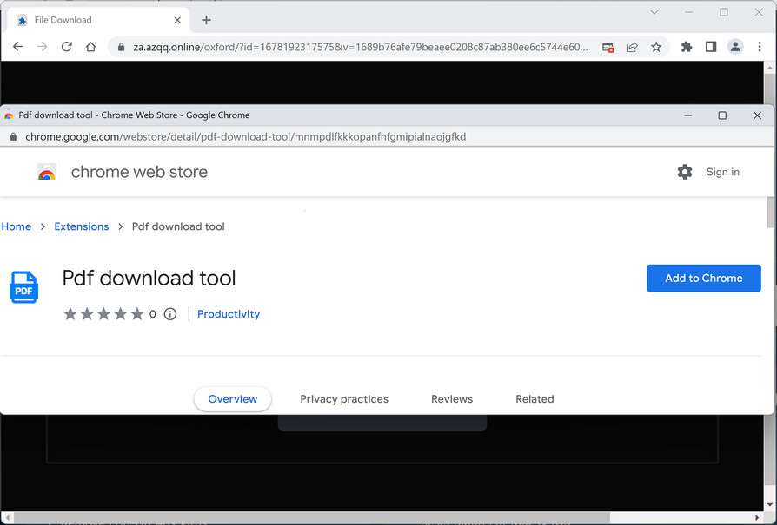Maximize the Chrome Web Store popup window
The width and height of the screenshot is (777, 525).
click(x=722, y=115)
